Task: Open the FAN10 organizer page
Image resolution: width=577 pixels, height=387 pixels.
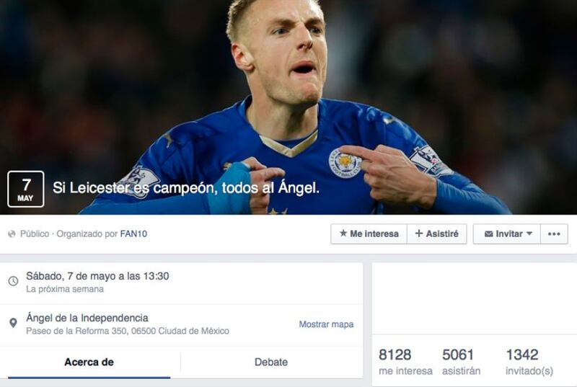Action: click(x=133, y=233)
